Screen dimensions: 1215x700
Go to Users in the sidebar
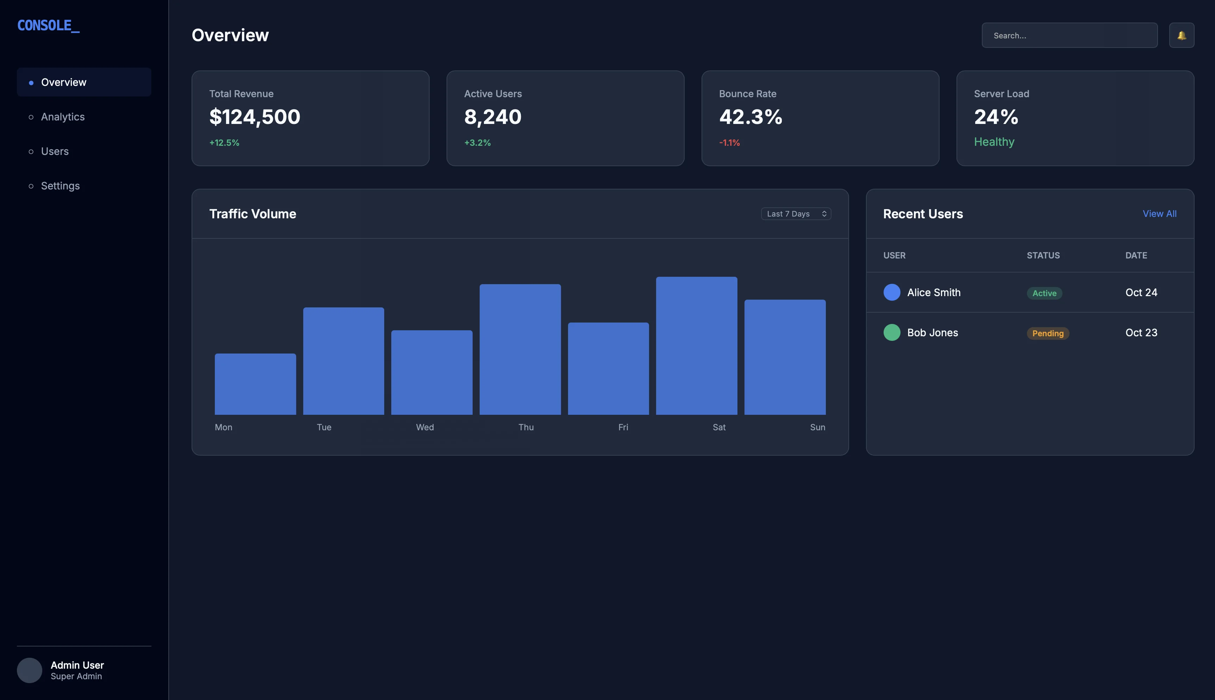(55, 151)
